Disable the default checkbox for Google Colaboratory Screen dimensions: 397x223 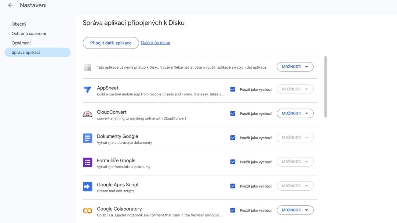[x=233, y=210]
